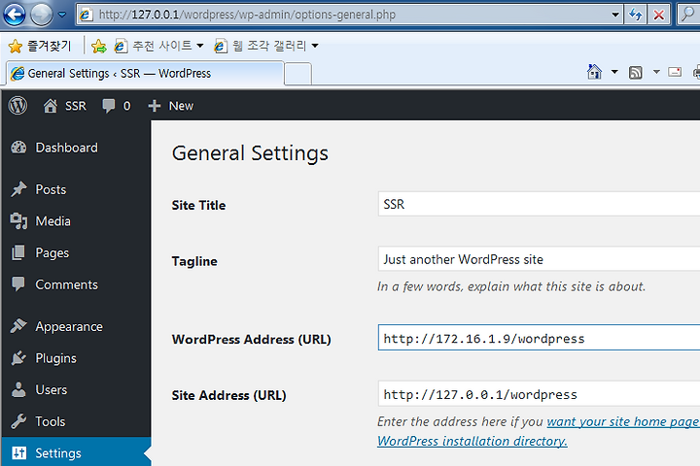
Task: Click the sidebar Comments bubble icon
Action: click(x=18, y=284)
